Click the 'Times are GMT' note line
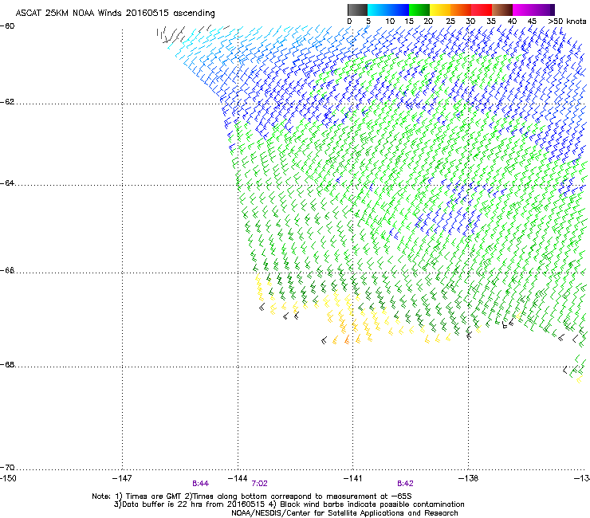590x518 pixels. (252, 496)
